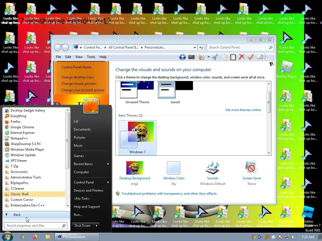This screenshot has height=241, width=322.
Task: Click the Search programs and files box
Action: tap(35, 226)
